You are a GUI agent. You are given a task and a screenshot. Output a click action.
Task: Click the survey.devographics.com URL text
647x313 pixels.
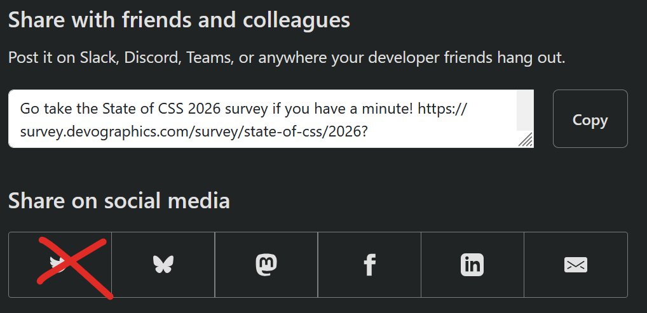tap(194, 132)
